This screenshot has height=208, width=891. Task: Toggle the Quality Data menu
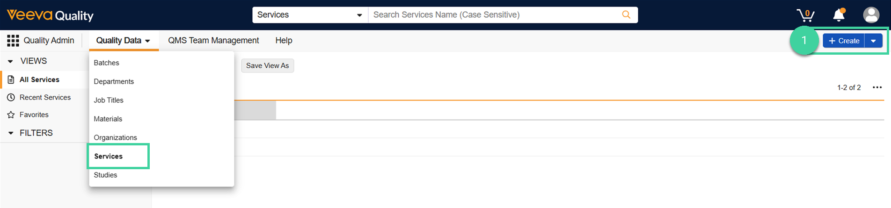[x=123, y=41]
